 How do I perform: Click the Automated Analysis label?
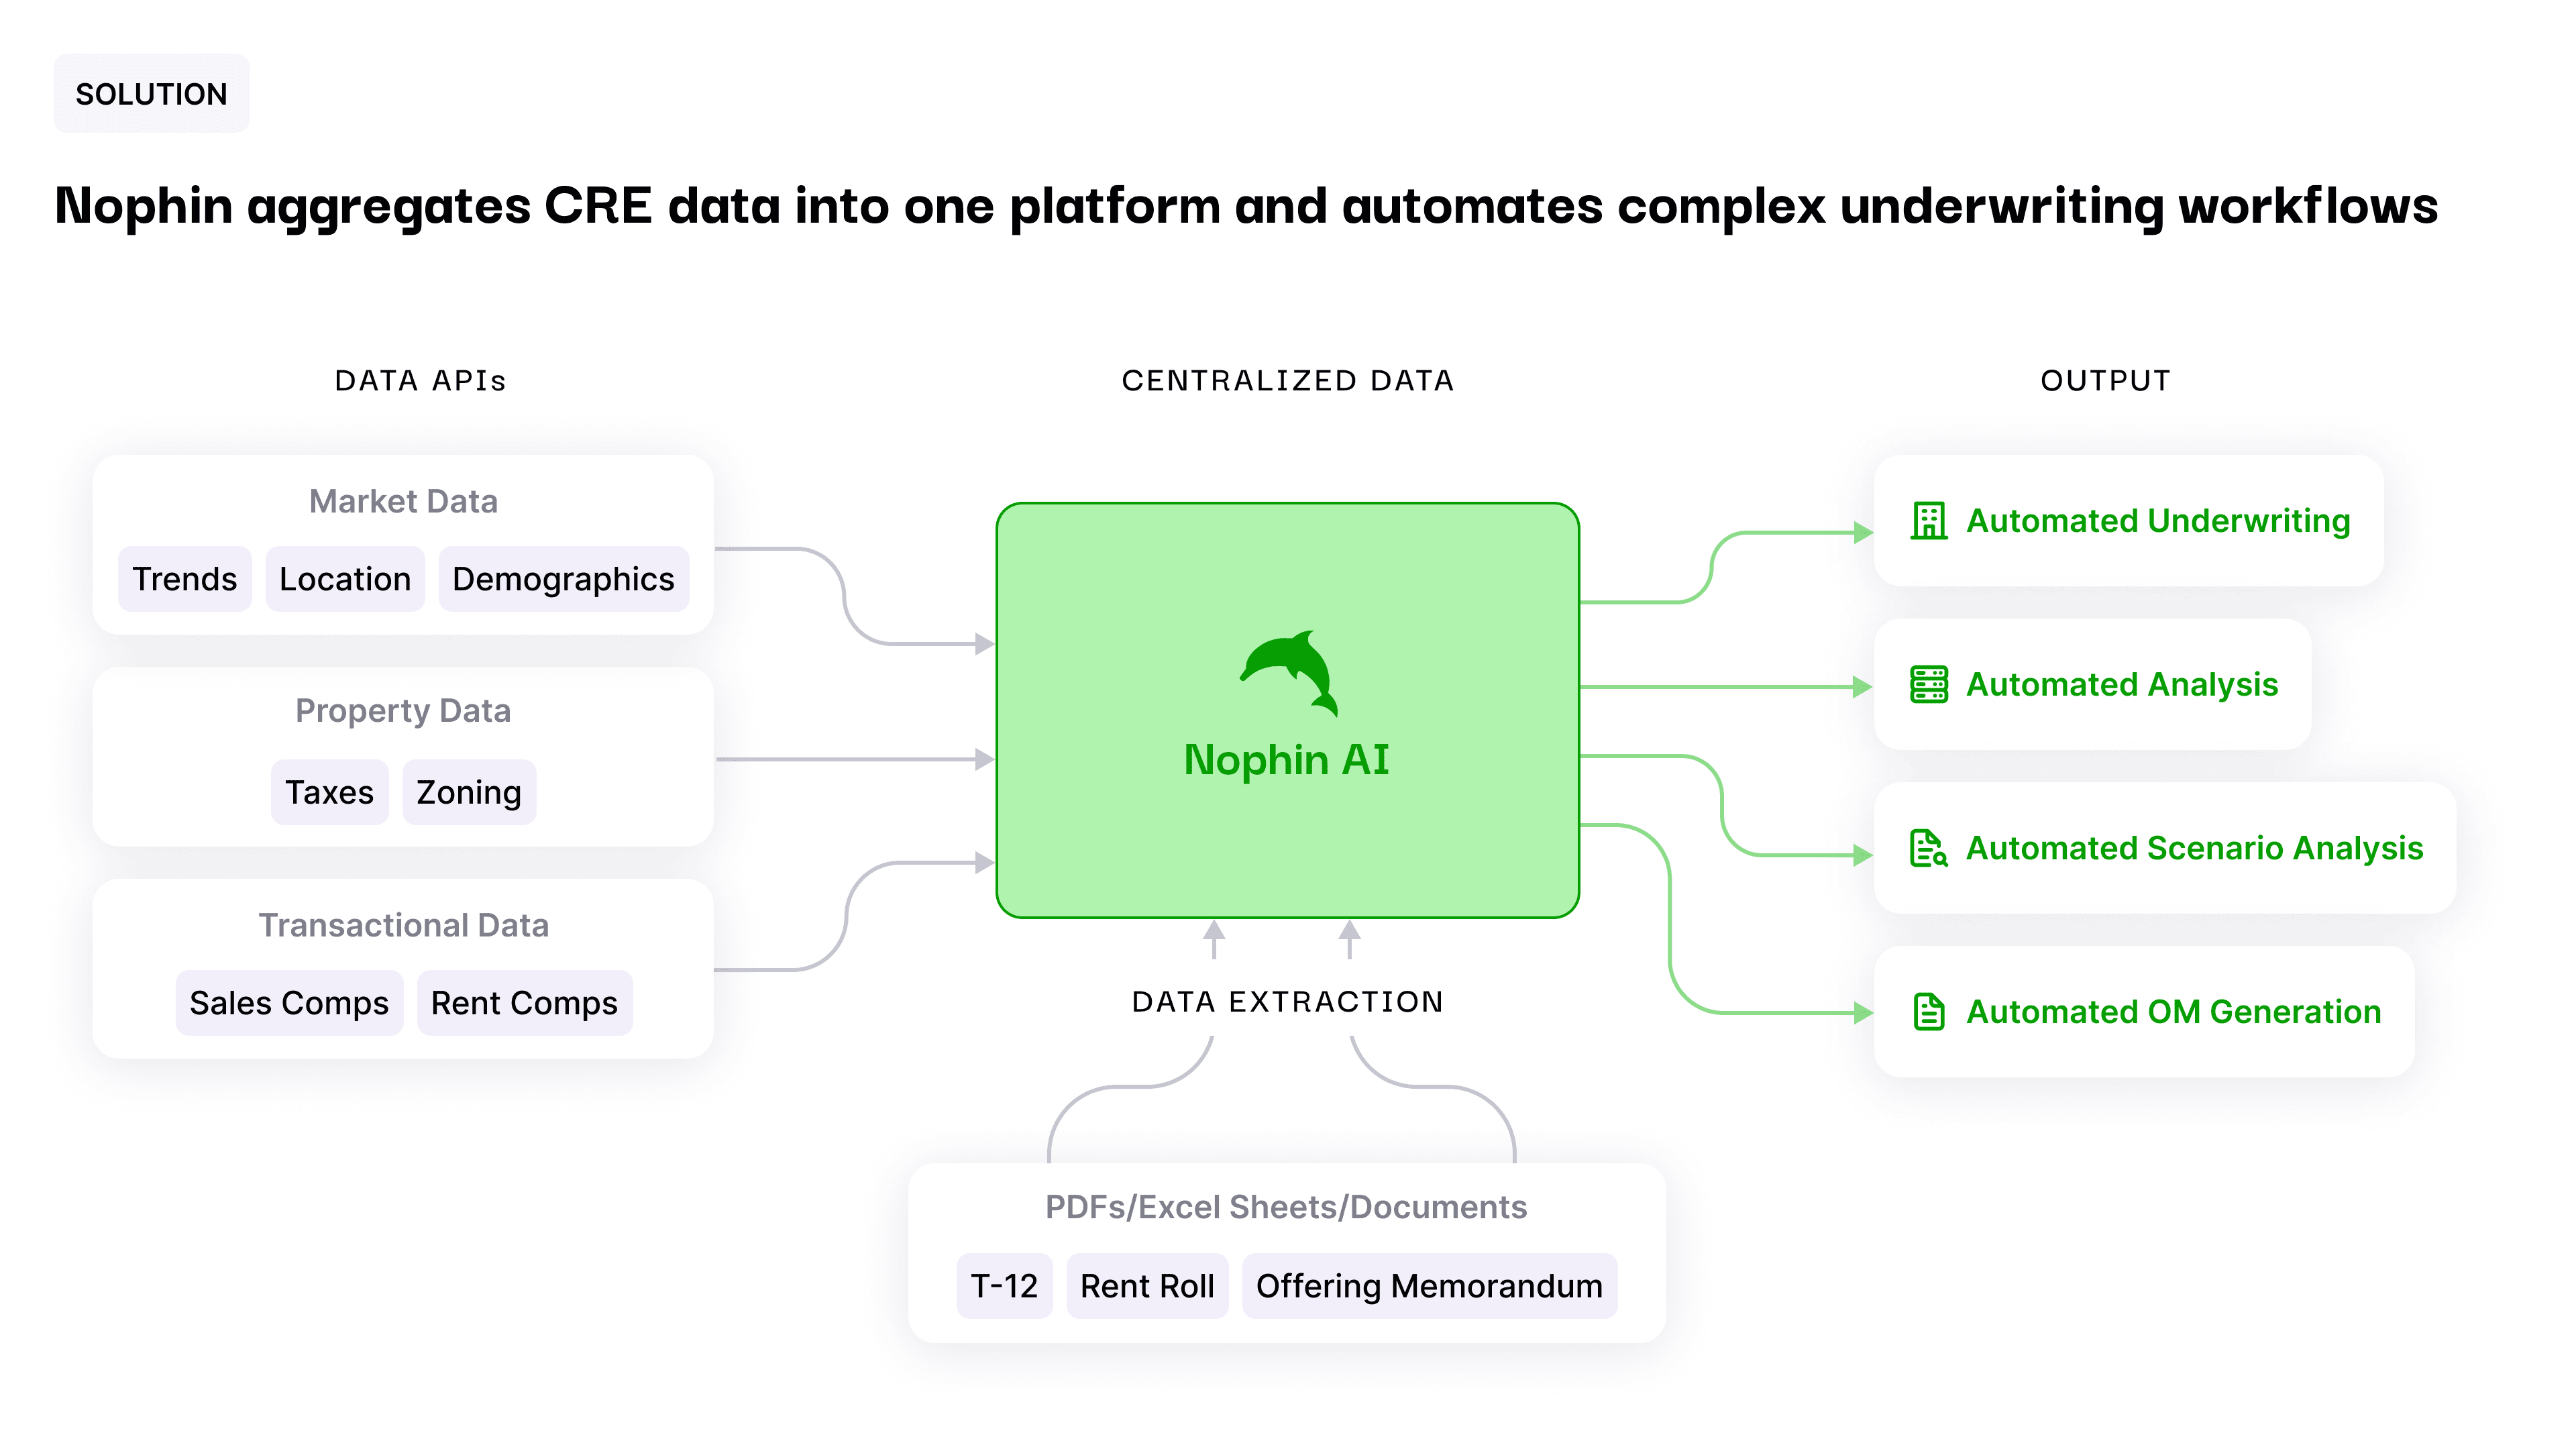pos(2122,685)
